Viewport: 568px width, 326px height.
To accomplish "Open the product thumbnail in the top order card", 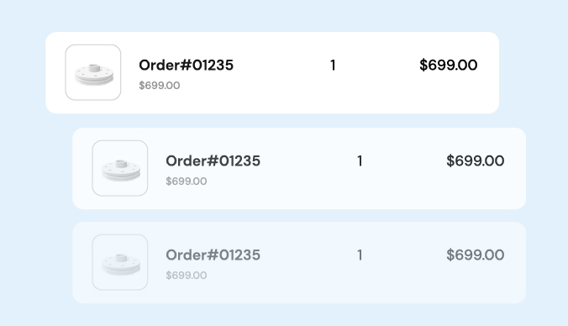I will (x=93, y=72).
